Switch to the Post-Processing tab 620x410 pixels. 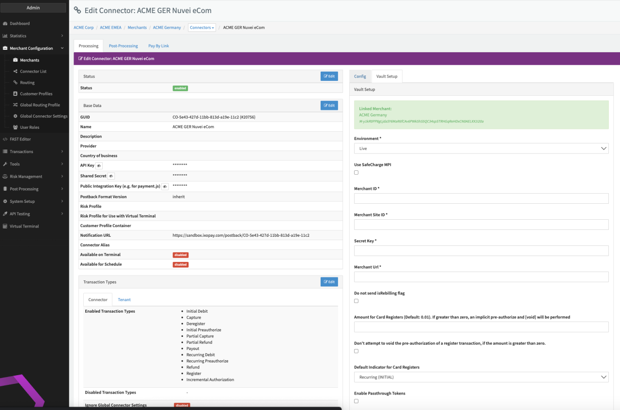(x=123, y=46)
